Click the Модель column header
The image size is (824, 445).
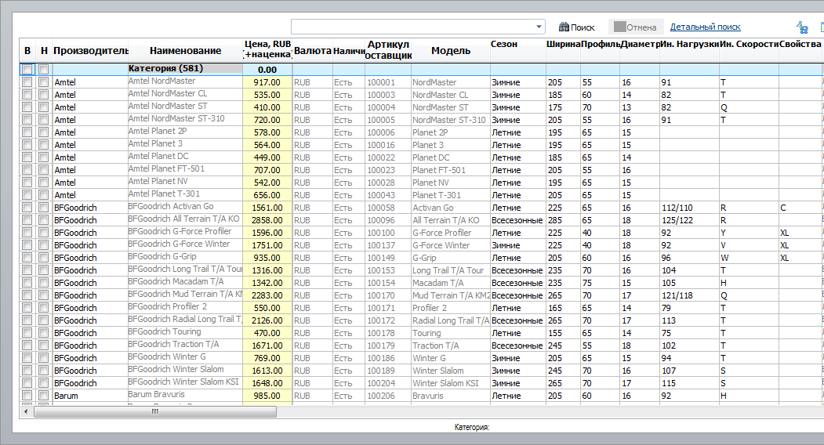(450, 50)
